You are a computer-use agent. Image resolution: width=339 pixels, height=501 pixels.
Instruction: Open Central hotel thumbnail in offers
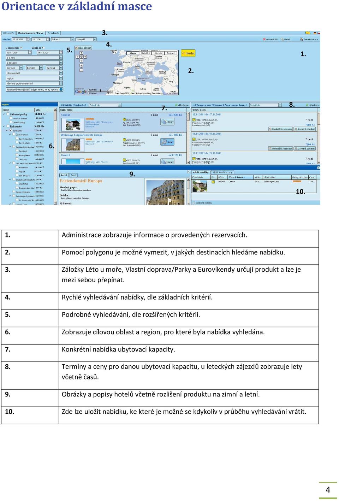tap(73, 125)
